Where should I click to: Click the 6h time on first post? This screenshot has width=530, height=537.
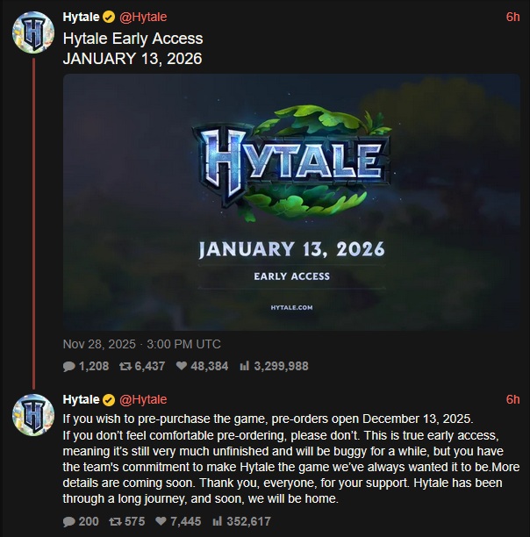[x=513, y=18]
